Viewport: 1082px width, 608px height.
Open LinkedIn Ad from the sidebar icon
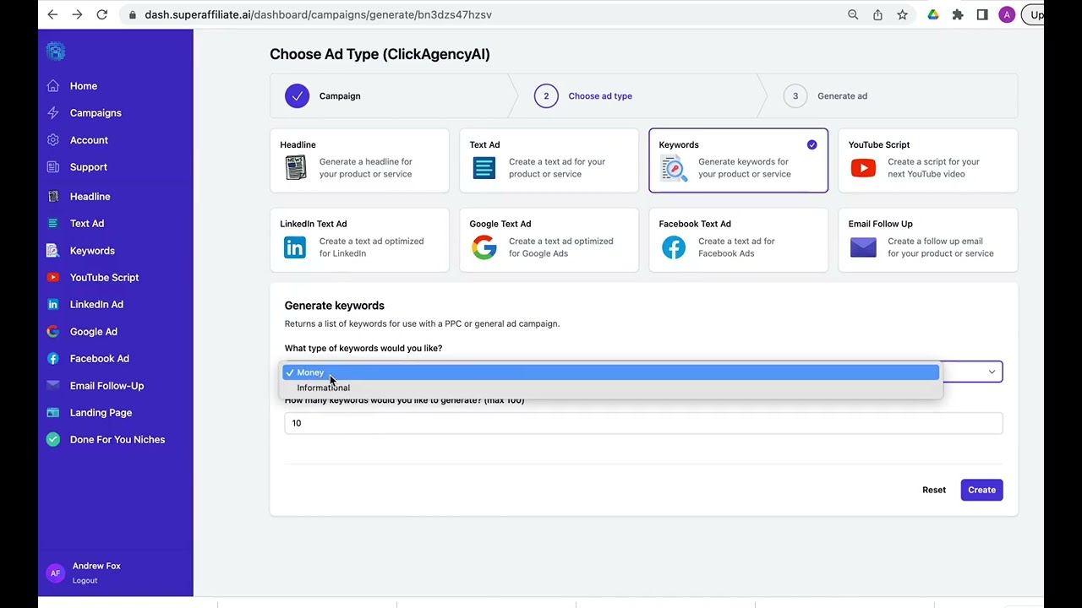(x=53, y=305)
